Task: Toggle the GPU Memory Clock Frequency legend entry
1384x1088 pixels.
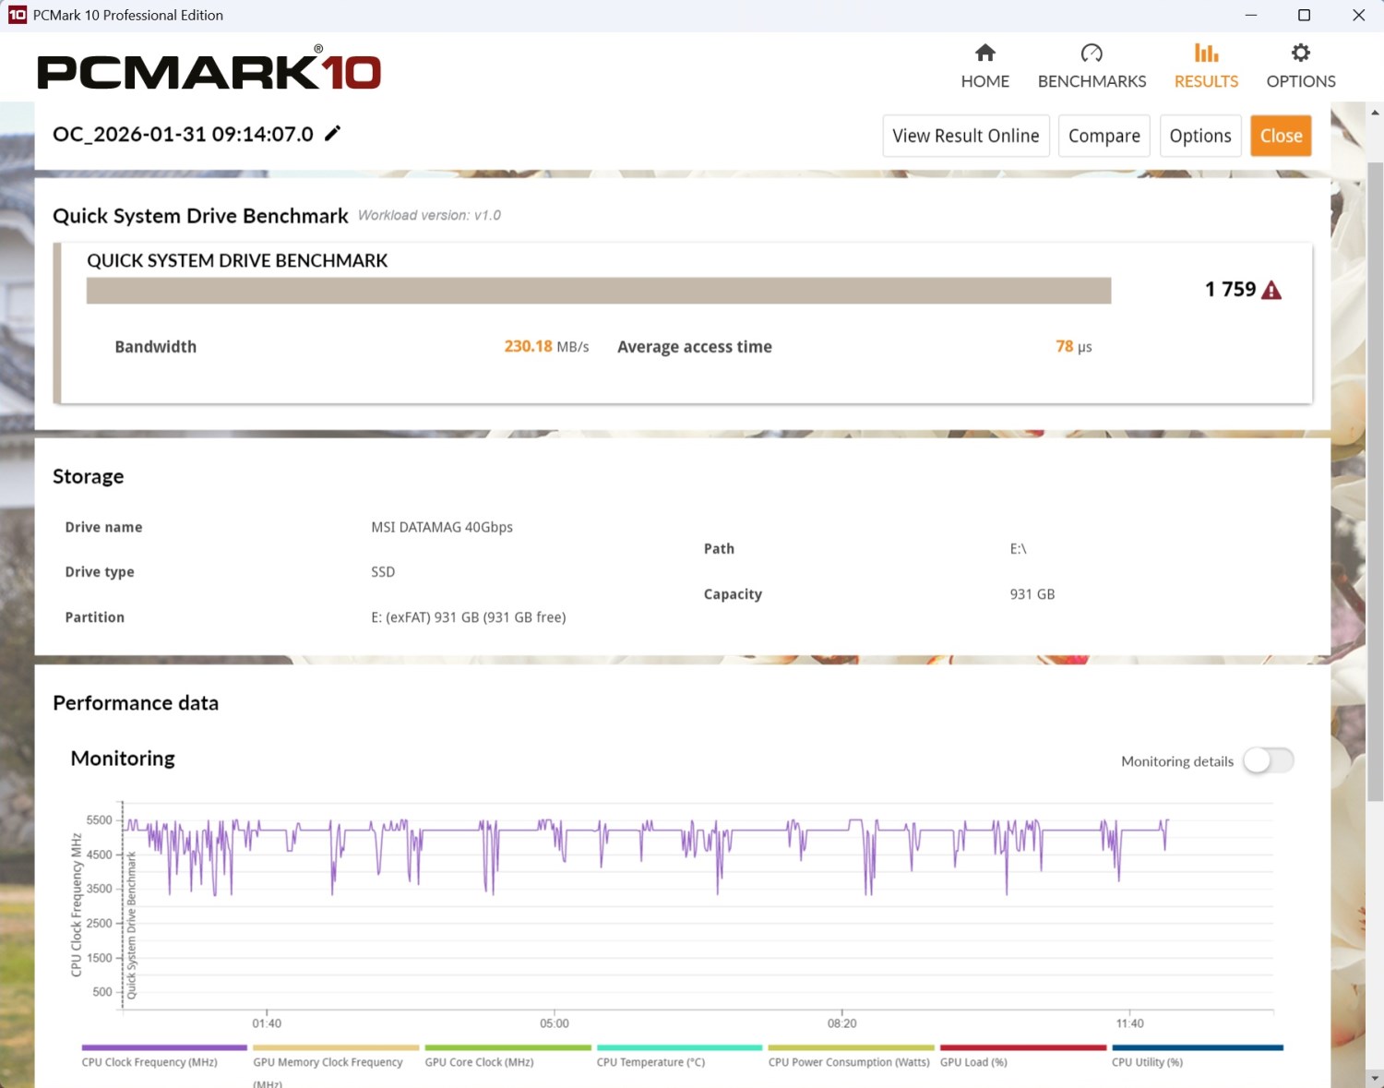Action: [336, 1065]
